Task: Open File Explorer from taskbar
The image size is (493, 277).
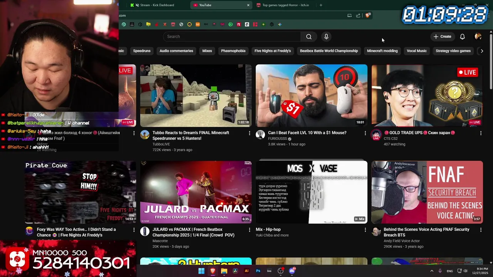Action: point(224,271)
